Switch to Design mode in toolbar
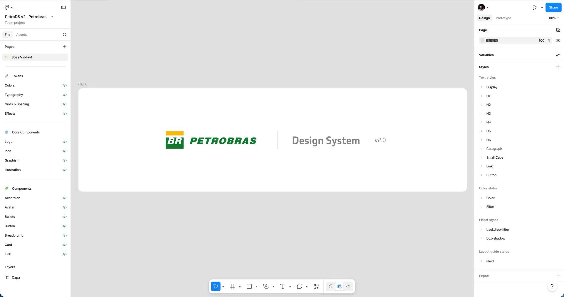This screenshot has width=564, height=297. click(339, 286)
